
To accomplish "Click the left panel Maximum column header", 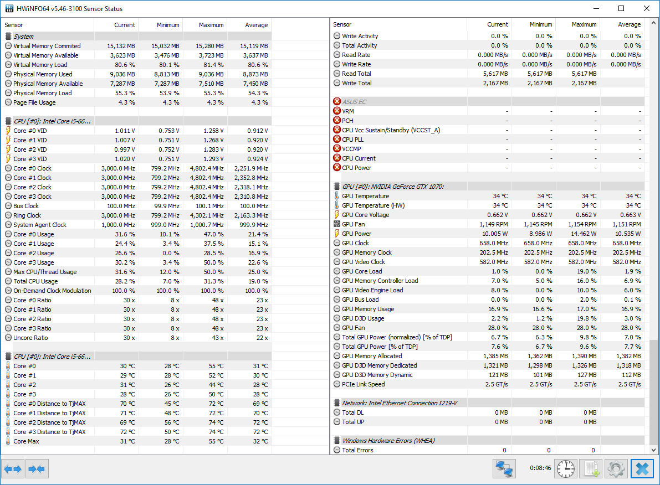I will tap(204, 25).
